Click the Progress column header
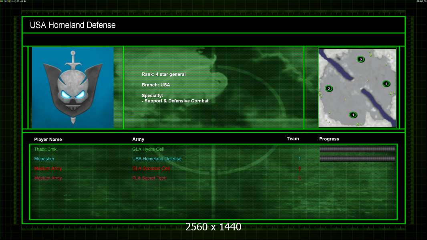The image size is (427, 240). point(329,139)
